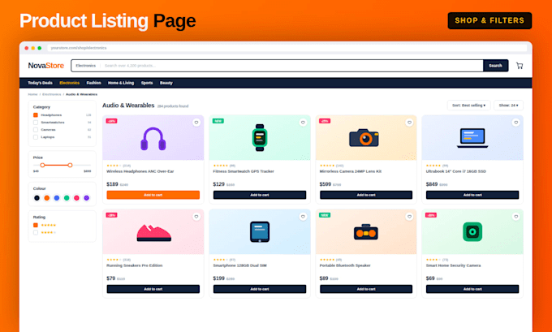Click the price slider minimum handle
The width and height of the screenshot is (552, 332).
tap(42, 165)
